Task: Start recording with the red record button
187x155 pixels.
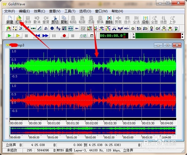Action: 64,36
